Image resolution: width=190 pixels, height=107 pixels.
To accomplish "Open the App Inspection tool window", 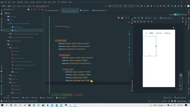I will tap(61, 98).
